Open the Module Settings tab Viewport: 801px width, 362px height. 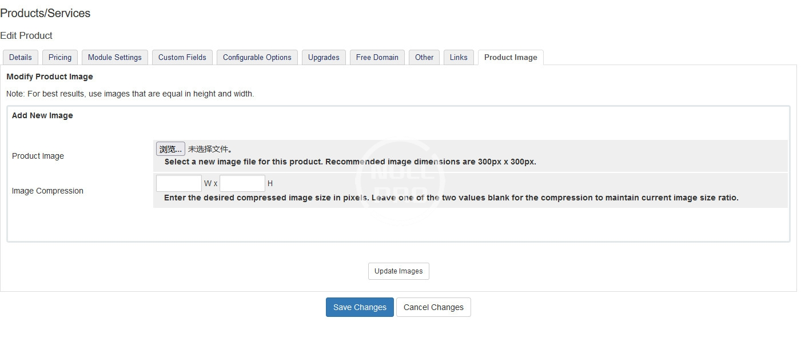coord(114,57)
